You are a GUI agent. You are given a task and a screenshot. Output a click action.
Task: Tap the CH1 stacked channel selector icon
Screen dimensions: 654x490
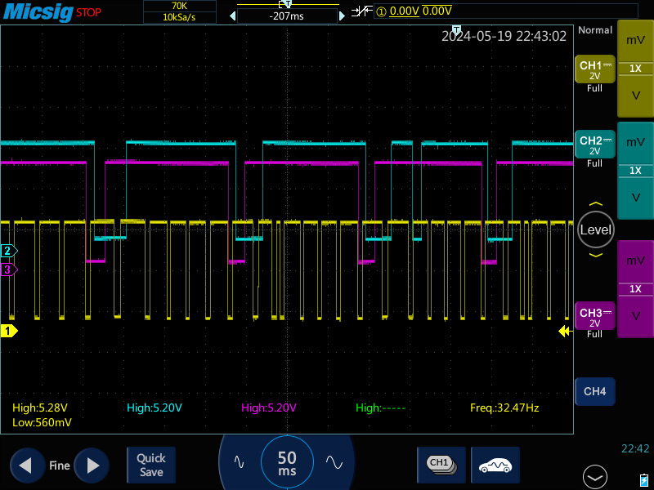point(441,464)
